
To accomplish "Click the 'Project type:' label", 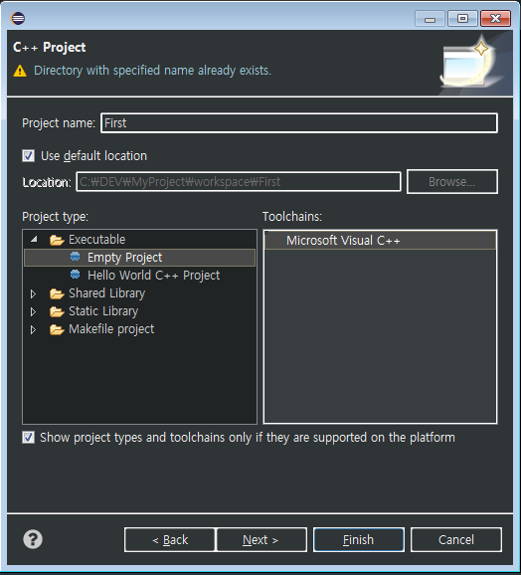I will 56,217.
